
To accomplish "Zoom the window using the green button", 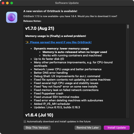I will [12, 3].
